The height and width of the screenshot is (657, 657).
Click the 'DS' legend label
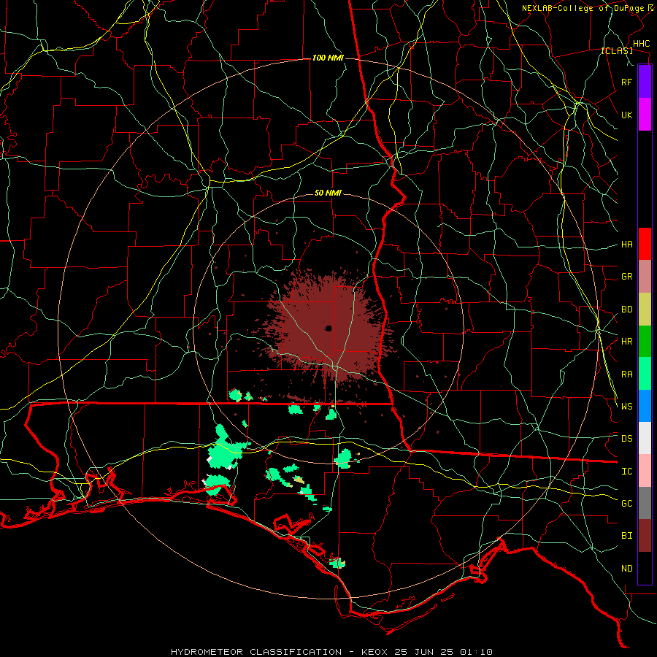point(626,439)
